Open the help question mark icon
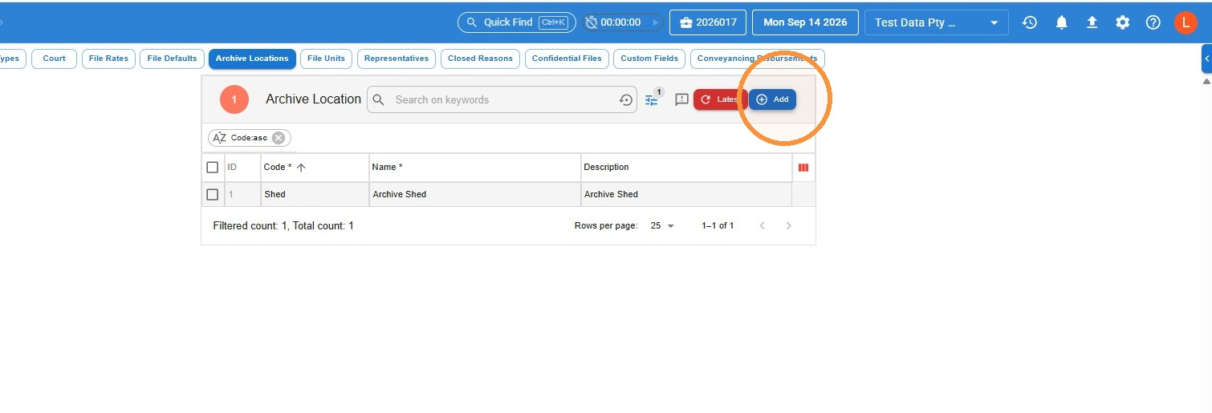 (x=1153, y=22)
